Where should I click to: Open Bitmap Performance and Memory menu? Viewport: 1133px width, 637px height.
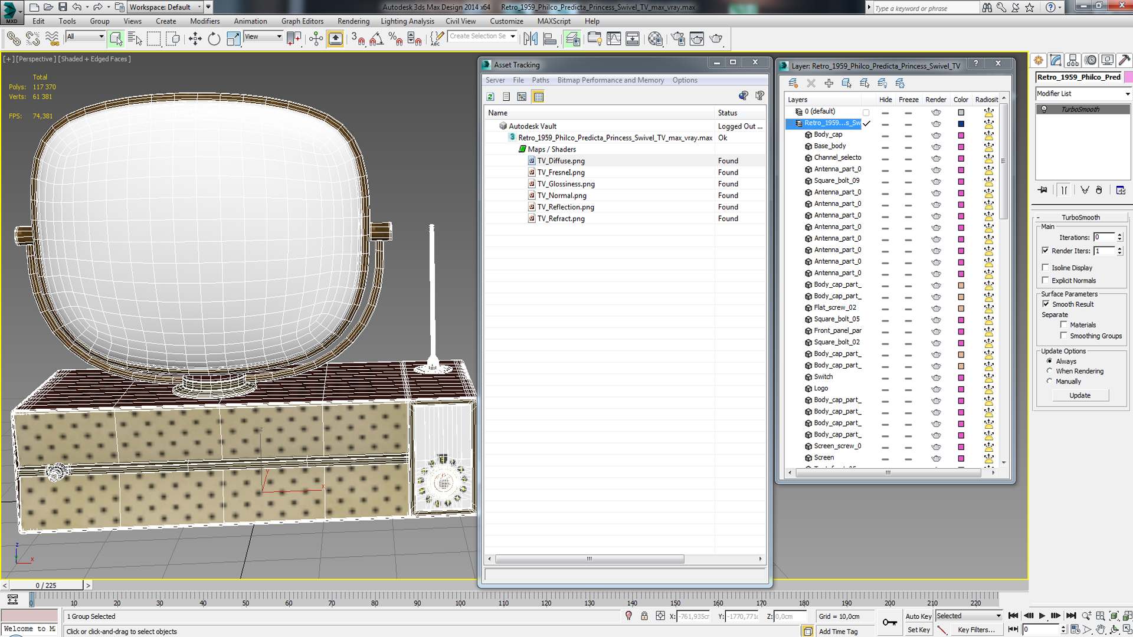[x=610, y=80]
